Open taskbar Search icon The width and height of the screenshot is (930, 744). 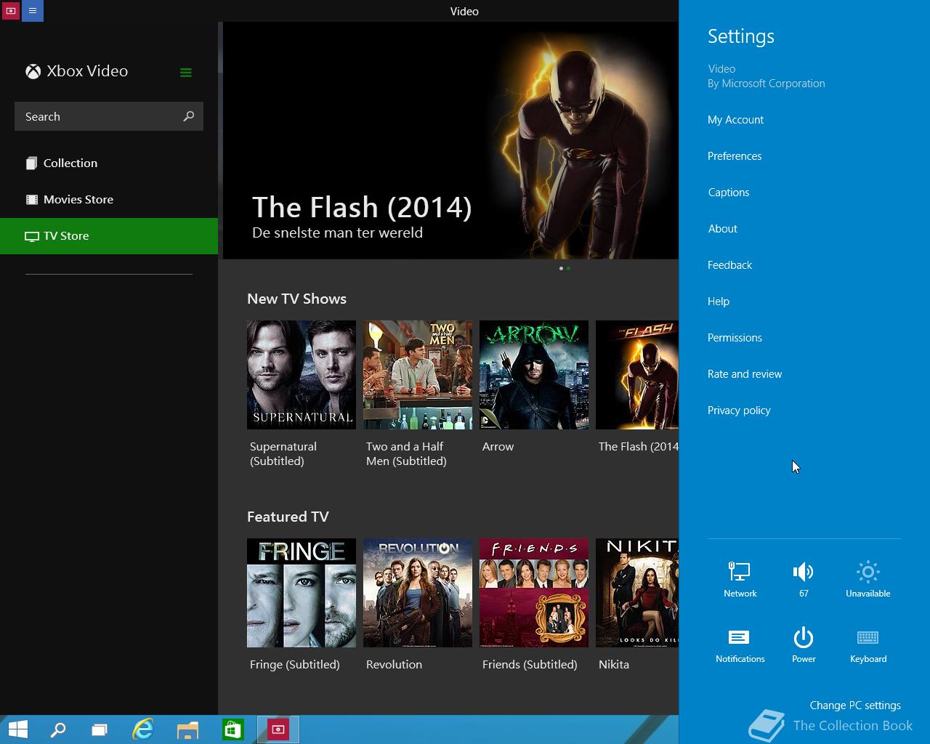click(58, 729)
